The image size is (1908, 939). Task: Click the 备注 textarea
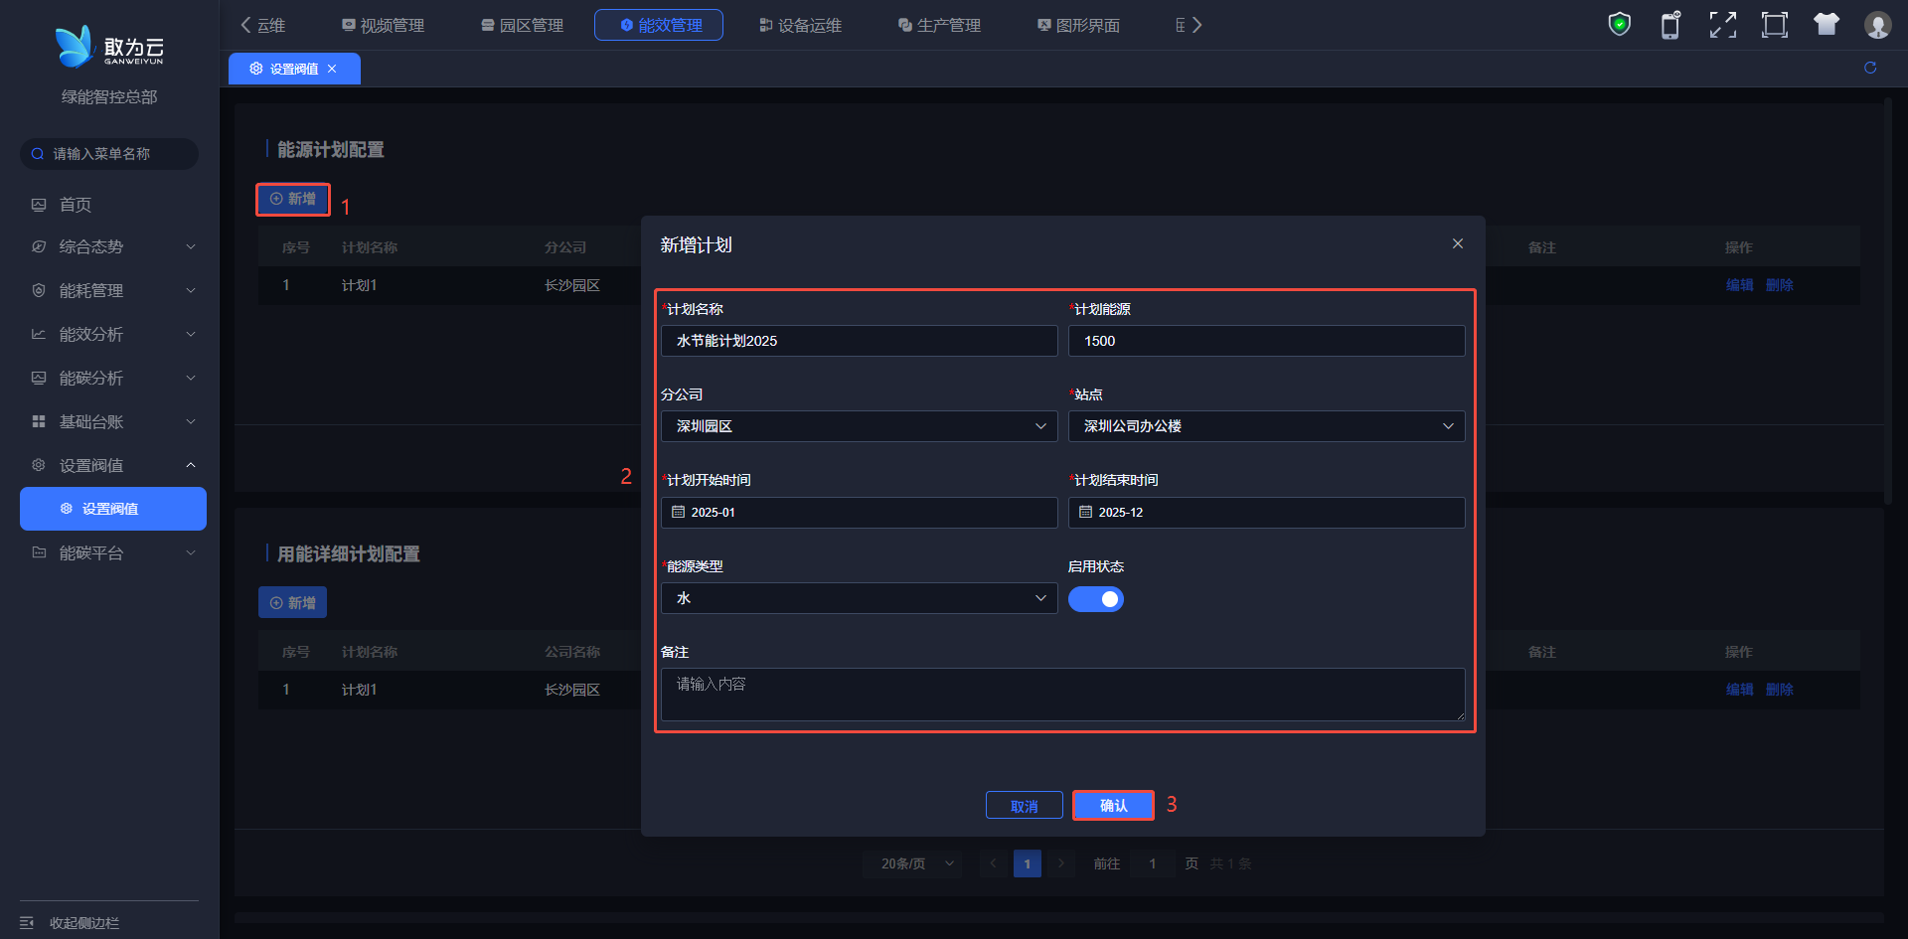pyautogui.click(x=1063, y=695)
